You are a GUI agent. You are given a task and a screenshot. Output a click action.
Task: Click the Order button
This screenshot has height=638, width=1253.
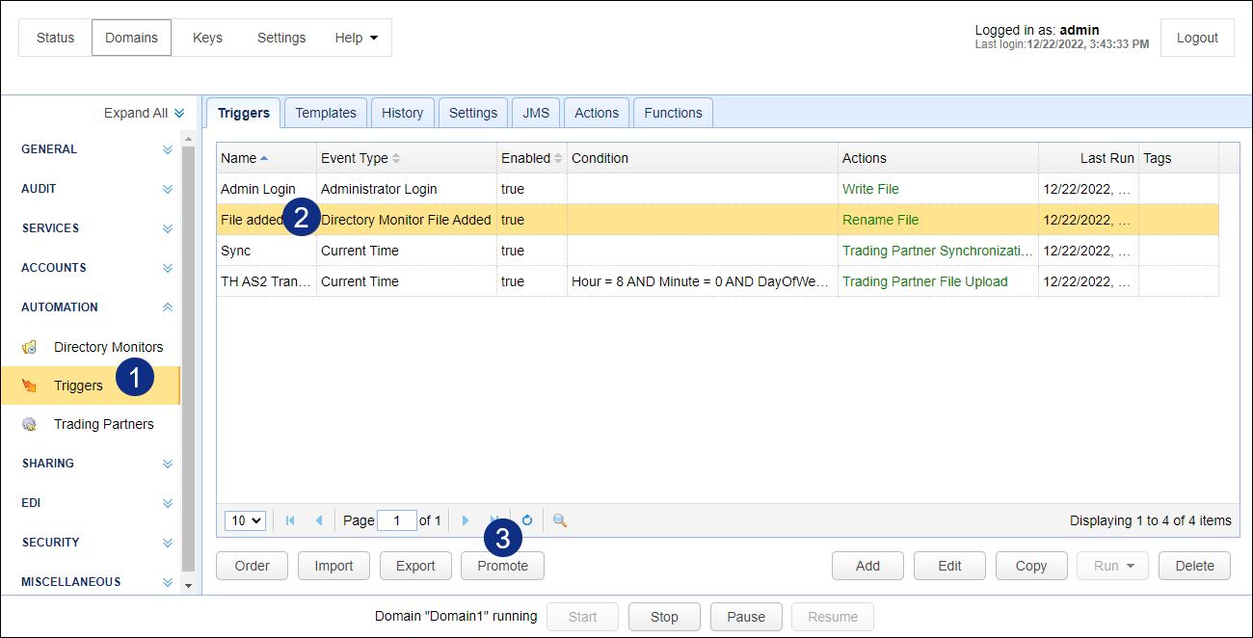pos(253,566)
